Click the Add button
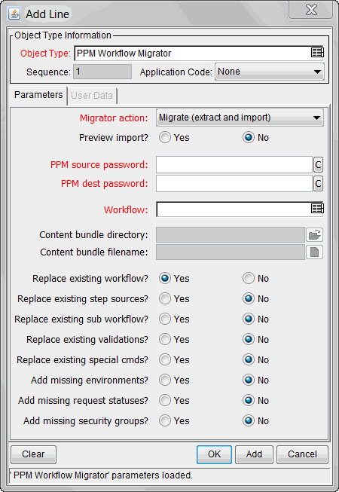Image resolution: width=339 pixels, height=492 pixels. point(254,454)
